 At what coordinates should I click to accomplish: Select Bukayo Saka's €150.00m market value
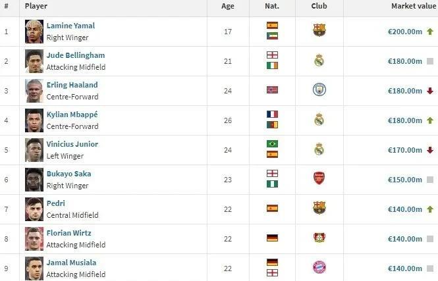coord(405,180)
